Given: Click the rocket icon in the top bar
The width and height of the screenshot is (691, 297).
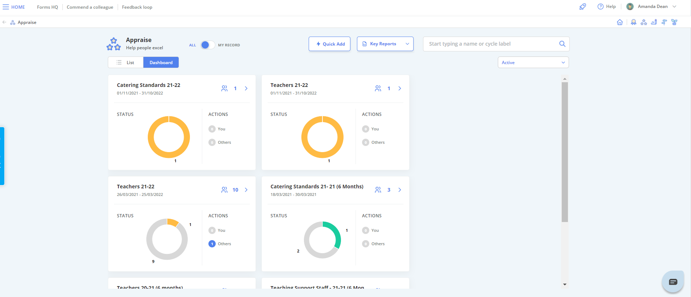Looking at the screenshot, I should pos(583,7).
